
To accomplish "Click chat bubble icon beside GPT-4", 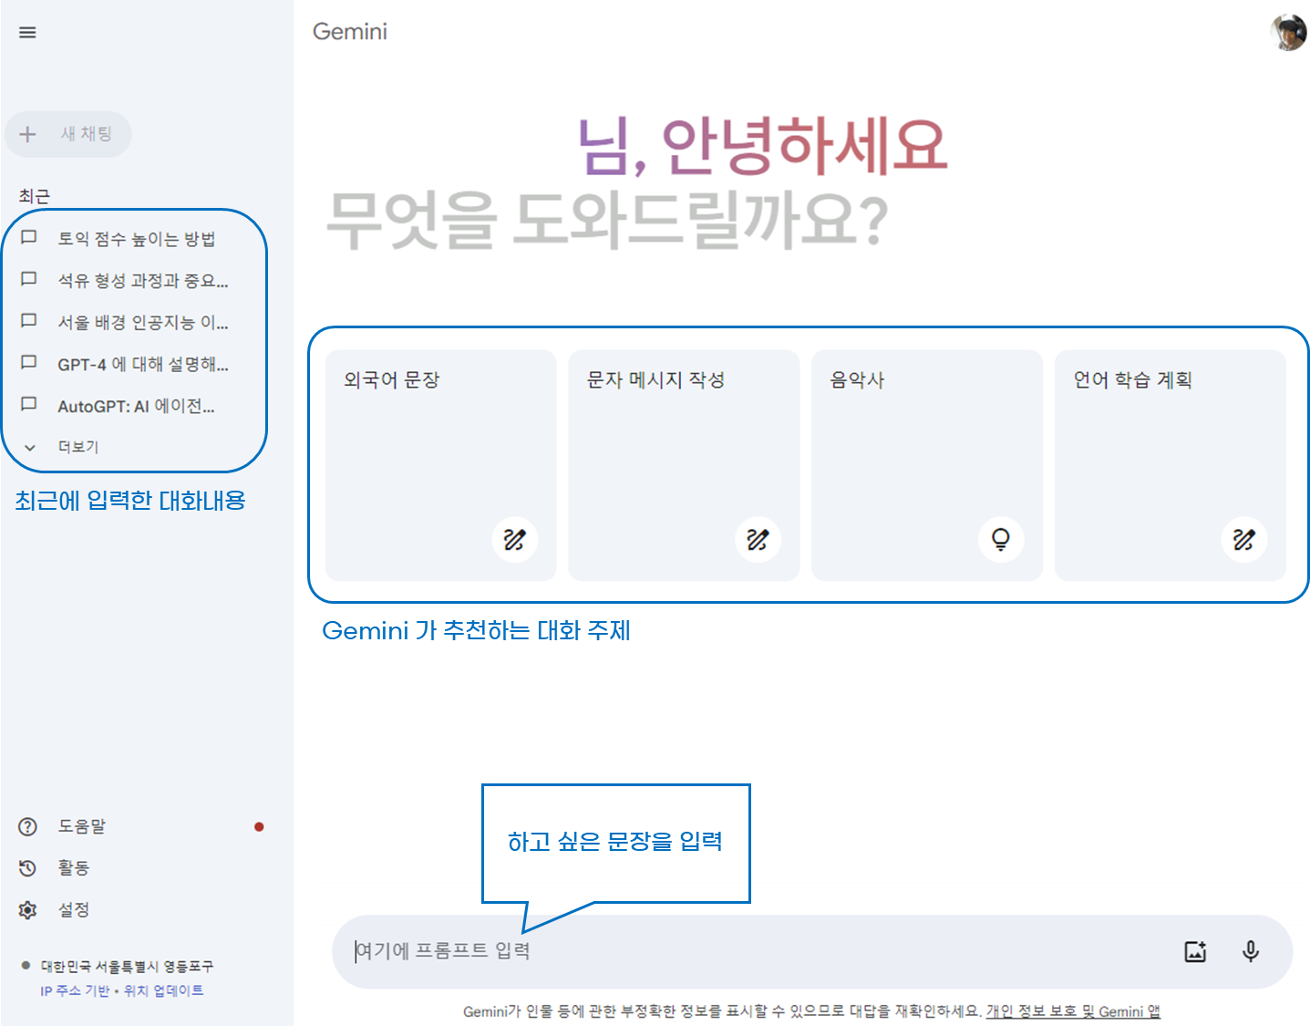I will pyautogui.click(x=28, y=363).
